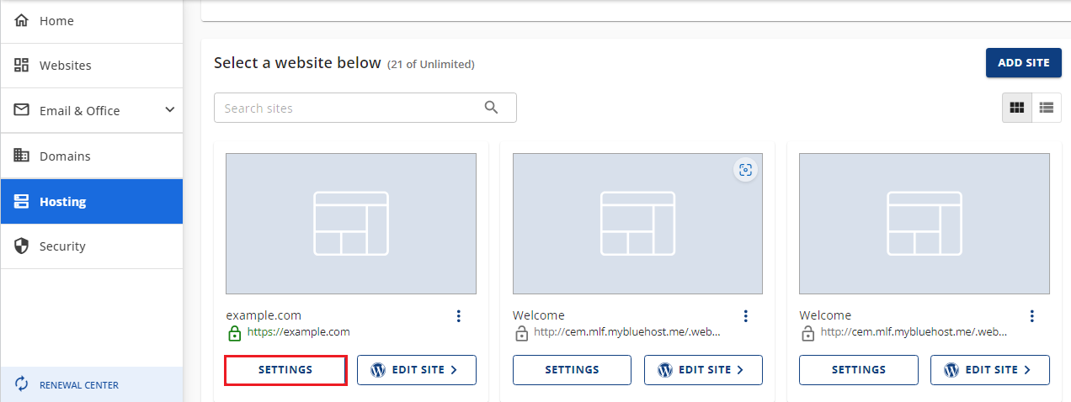Click EDIT SITE for example.com
This screenshot has width=1071, height=402.
(x=417, y=370)
